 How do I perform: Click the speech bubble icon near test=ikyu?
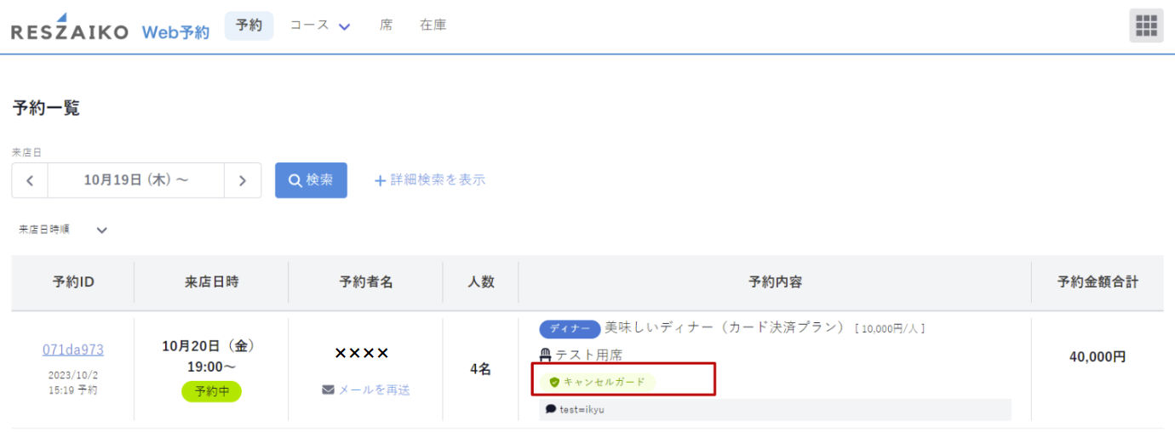[550, 409]
